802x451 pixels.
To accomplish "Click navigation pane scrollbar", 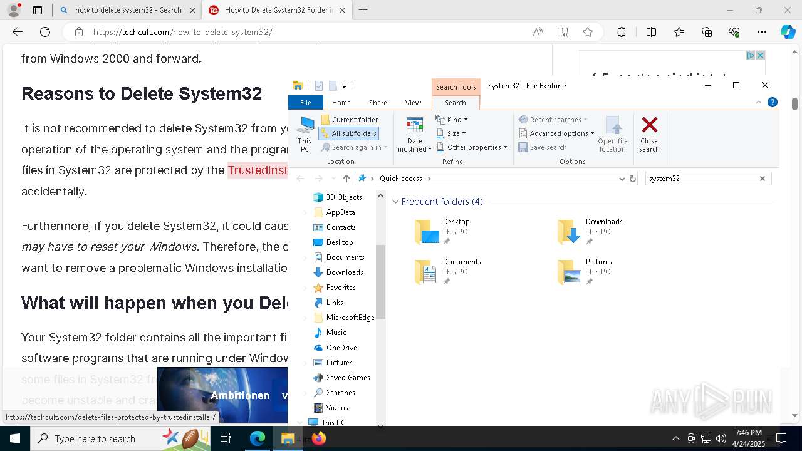I will click(x=380, y=282).
